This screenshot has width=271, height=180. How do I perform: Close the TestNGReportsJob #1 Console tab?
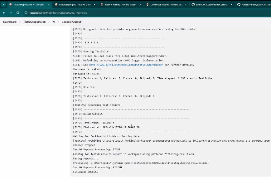click(49, 5)
